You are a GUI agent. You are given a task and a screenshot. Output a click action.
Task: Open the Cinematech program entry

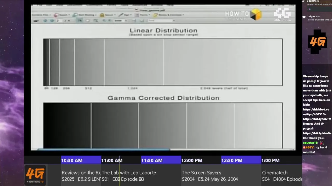[x=282, y=176]
